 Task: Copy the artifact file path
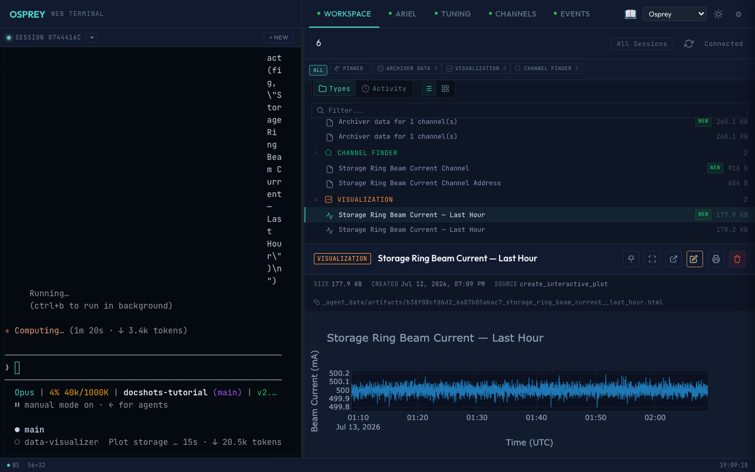coord(317,302)
